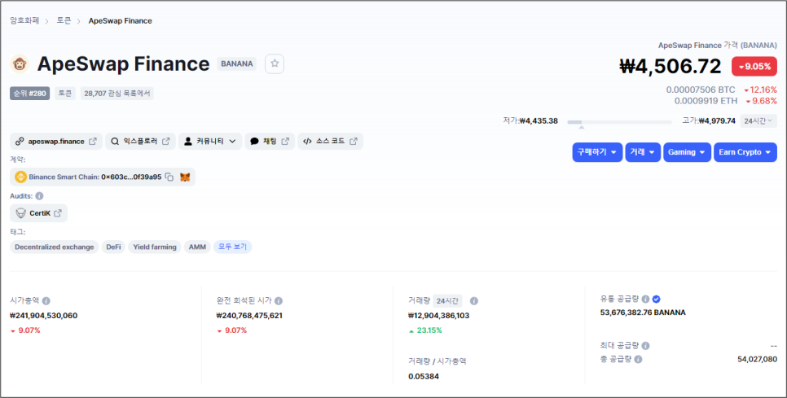The width and height of the screenshot is (787, 398).
Task: Click 모두 보기 to show all tags
Action: click(x=232, y=247)
